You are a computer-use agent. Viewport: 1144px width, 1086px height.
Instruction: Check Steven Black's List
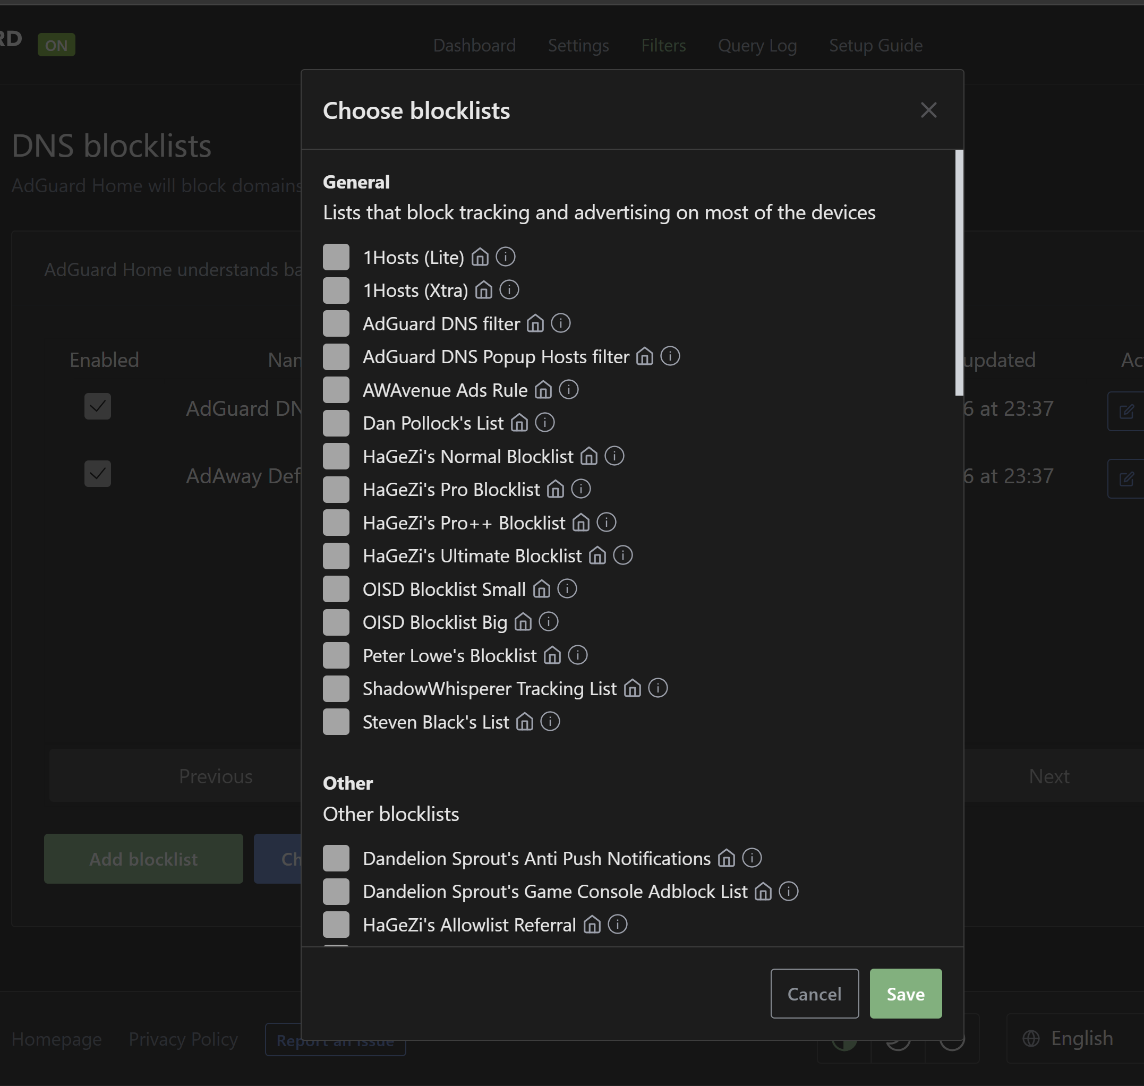coord(336,722)
